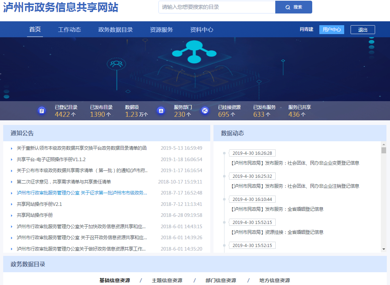390x285 pixels.
Task: Click timeline stamp 2019-4-30 16:26:28
Action: [x=252, y=153]
